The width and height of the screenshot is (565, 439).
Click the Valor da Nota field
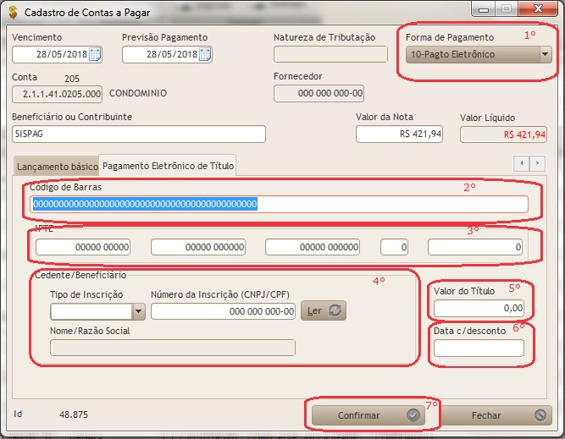point(399,134)
